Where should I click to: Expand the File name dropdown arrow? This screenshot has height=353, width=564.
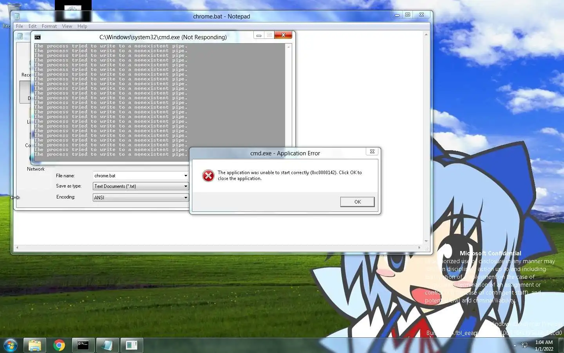[x=186, y=176]
